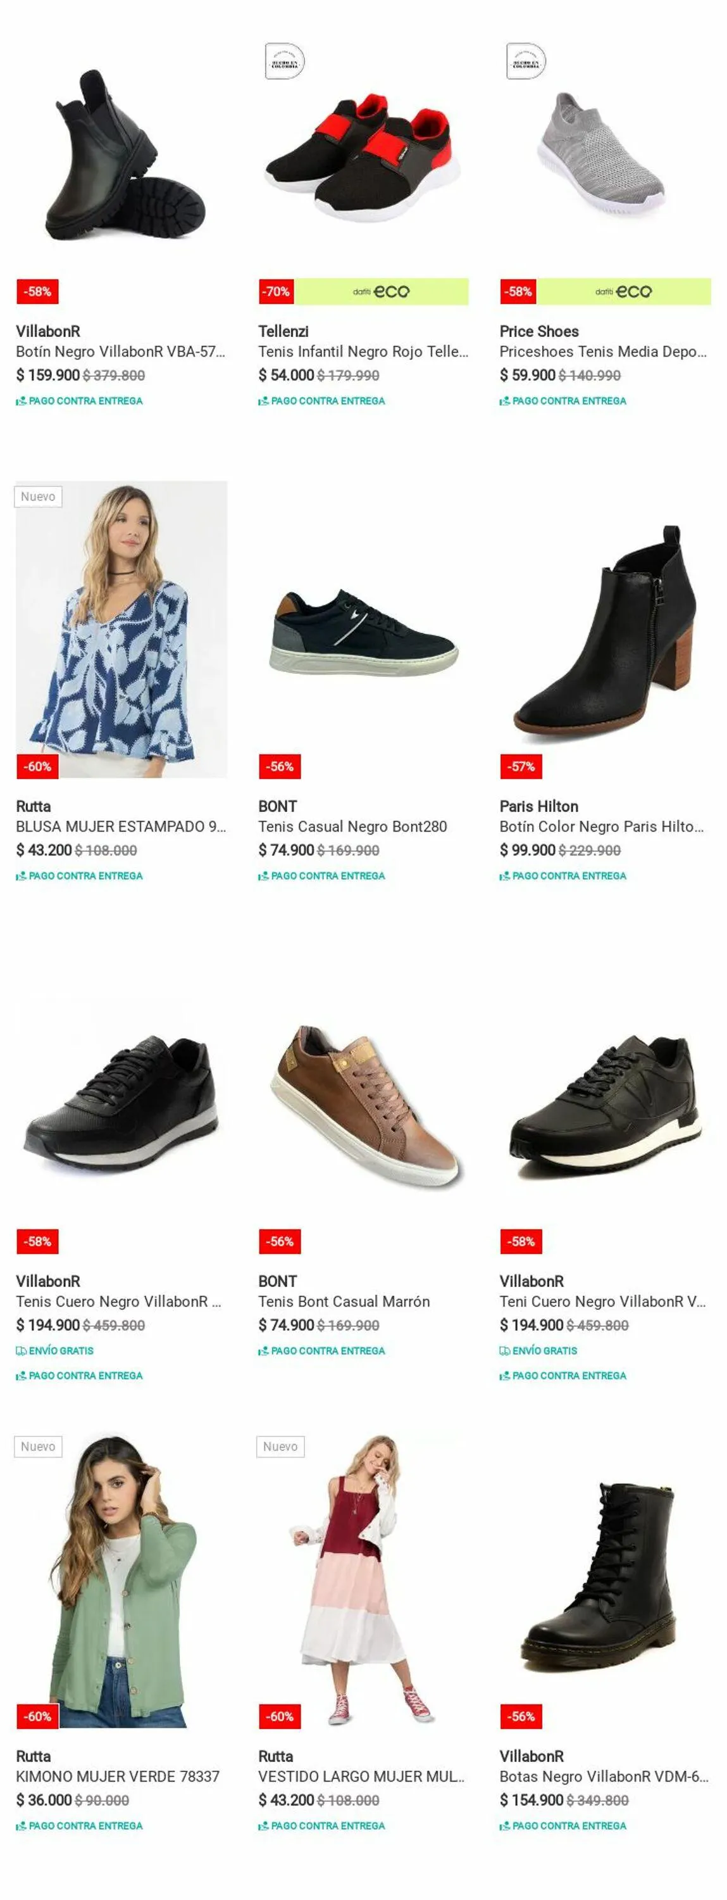Click the dafiti eco banner under Tellenzi shoes
This screenshot has width=727, height=1900.
click(x=382, y=291)
